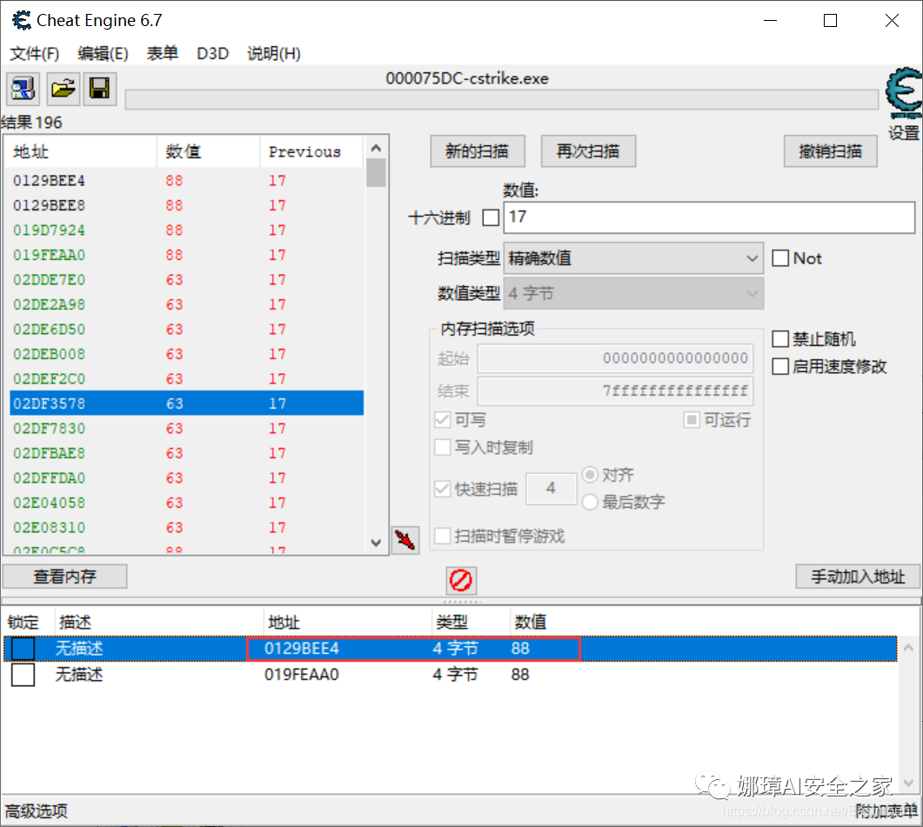923x827 pixels.
Task: Click the 手动加入地址 button
Action: 858,577
